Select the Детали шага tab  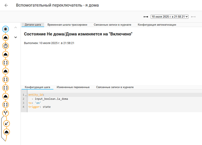click(33, 25)
